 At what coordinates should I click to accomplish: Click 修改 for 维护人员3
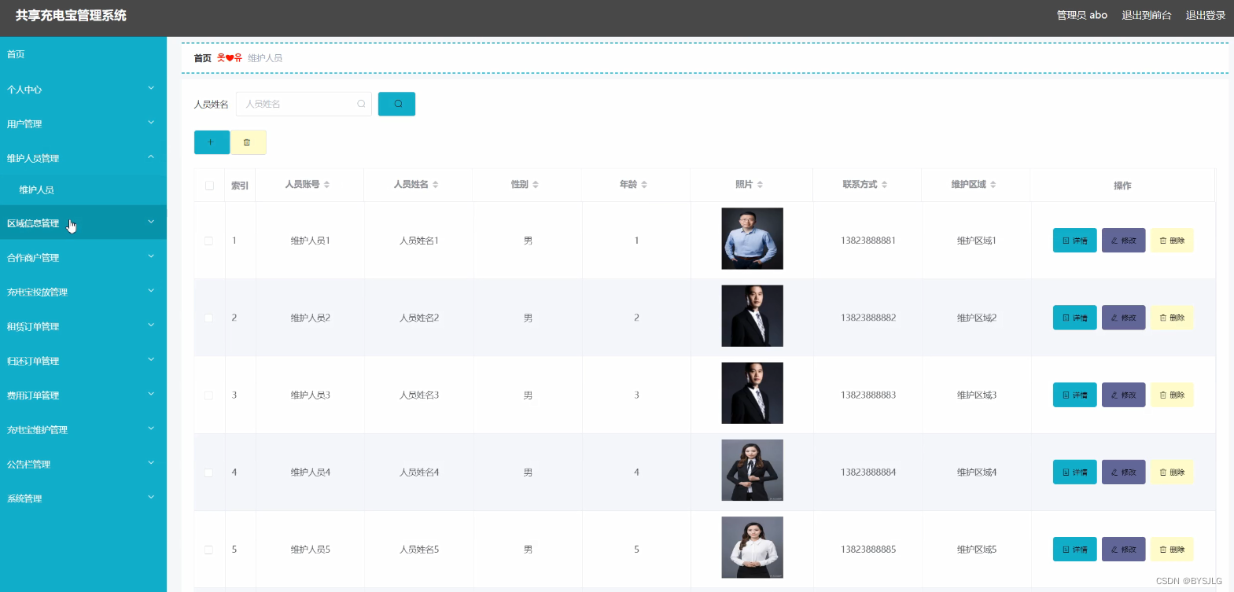pos(1123,395)
